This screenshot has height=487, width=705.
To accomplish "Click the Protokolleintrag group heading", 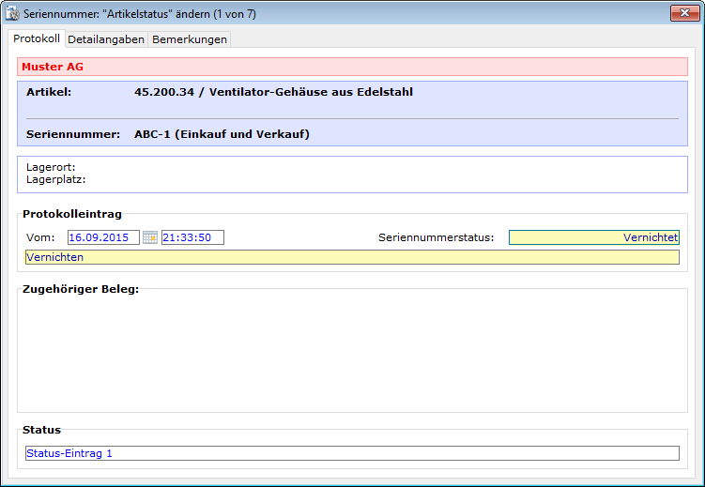I will 72,215.
